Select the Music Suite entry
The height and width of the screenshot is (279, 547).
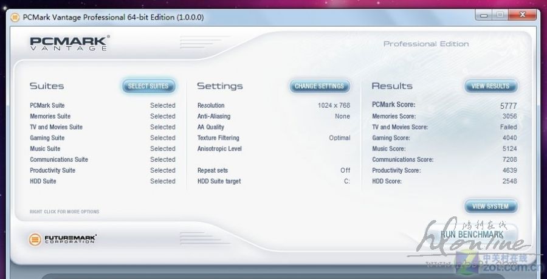click(103, 148)
